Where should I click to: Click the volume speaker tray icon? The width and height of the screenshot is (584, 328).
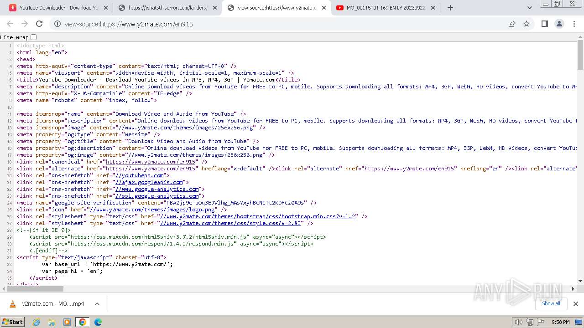coord(518,322)
